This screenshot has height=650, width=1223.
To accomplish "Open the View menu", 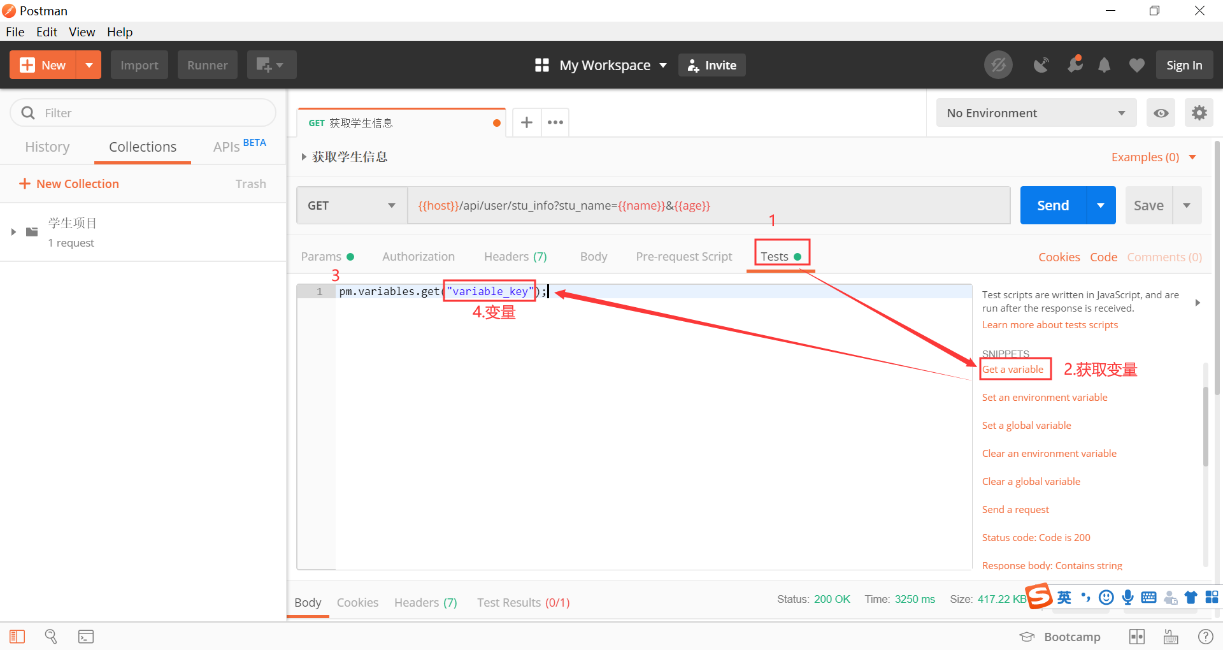I will pyautogui.click(x=82, y=32).
